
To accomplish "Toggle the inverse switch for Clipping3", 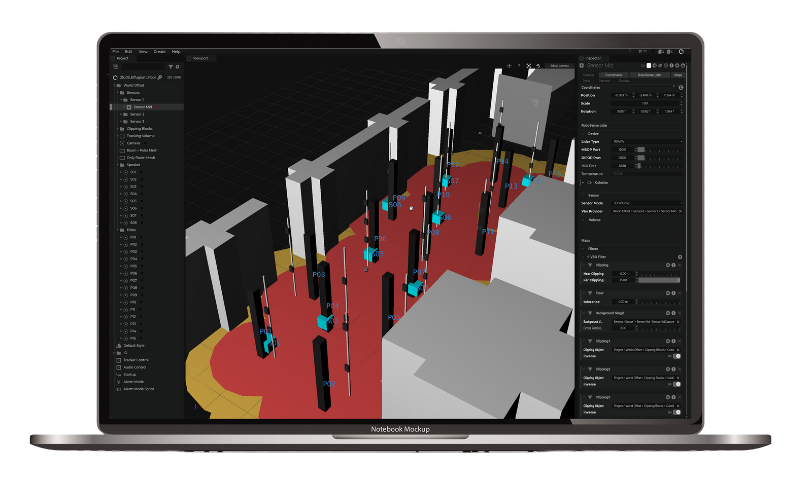I will (676, 413).
